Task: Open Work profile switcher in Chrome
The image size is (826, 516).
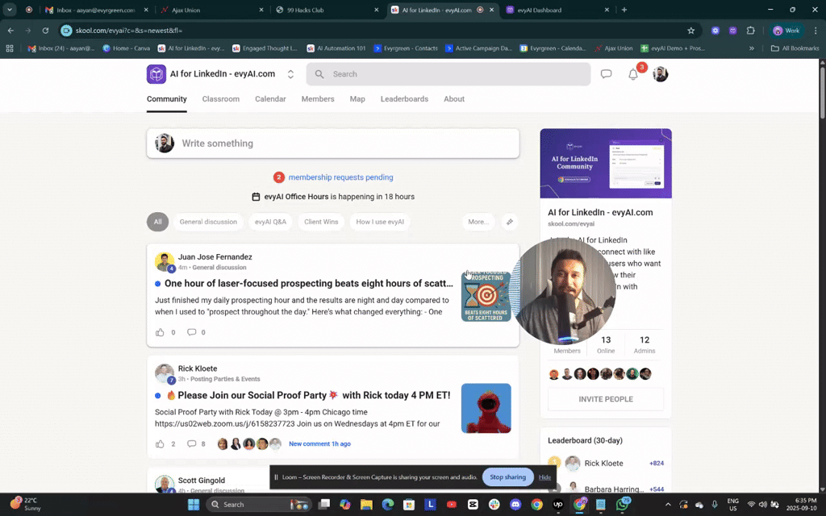Action: point(786,31)
